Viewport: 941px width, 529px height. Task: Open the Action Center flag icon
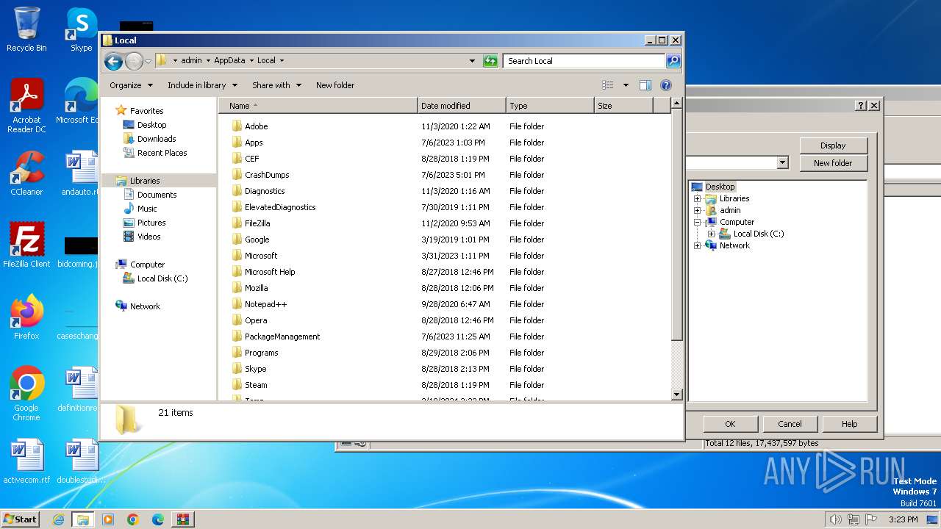[x=871, y=519]
